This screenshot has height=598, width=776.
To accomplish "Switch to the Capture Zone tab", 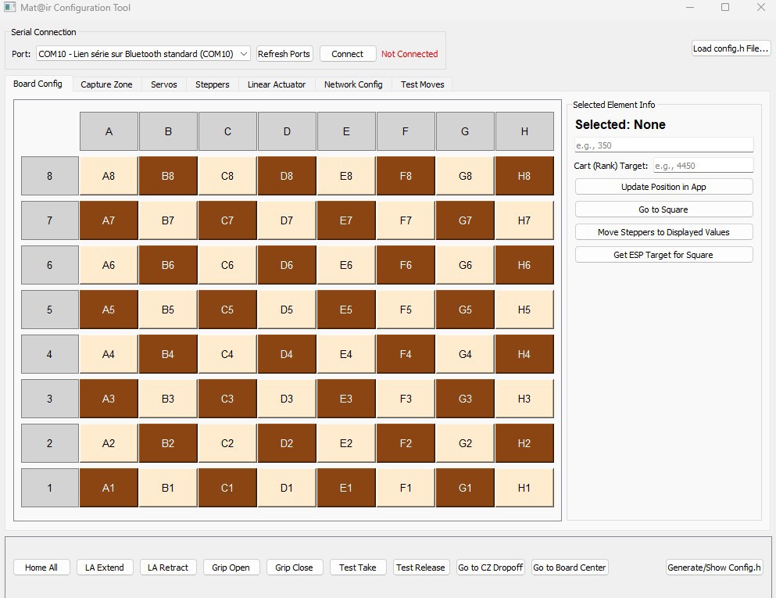I will pos(106,84).
